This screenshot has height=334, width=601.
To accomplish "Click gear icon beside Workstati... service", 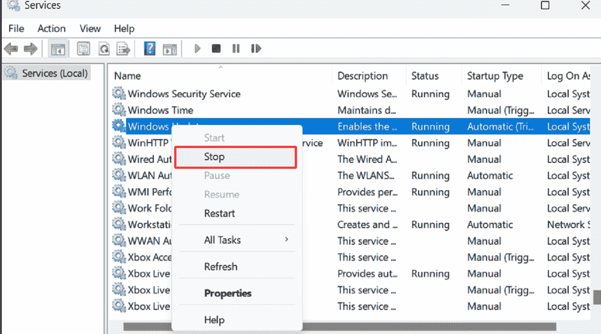I will tap(119, 224).
